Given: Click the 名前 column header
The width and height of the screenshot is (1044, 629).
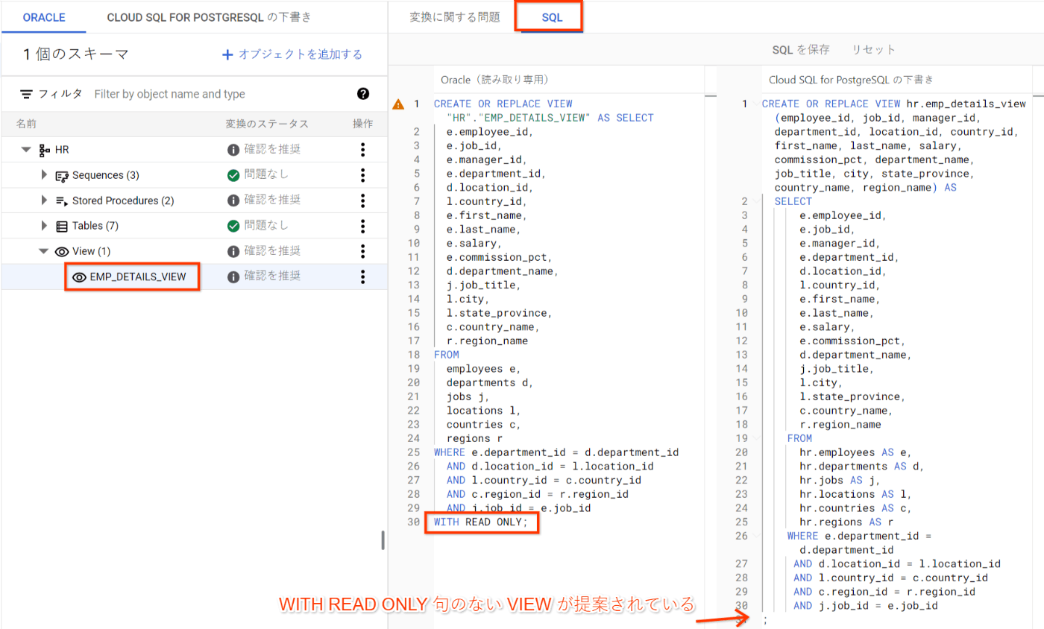Looking at the screenshot, I should coord(27,123).
